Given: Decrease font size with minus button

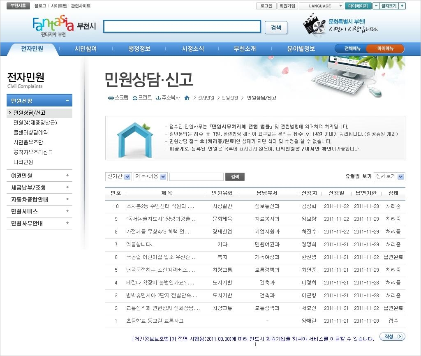Looking at the screenshot, I should [x=376, y=6].
